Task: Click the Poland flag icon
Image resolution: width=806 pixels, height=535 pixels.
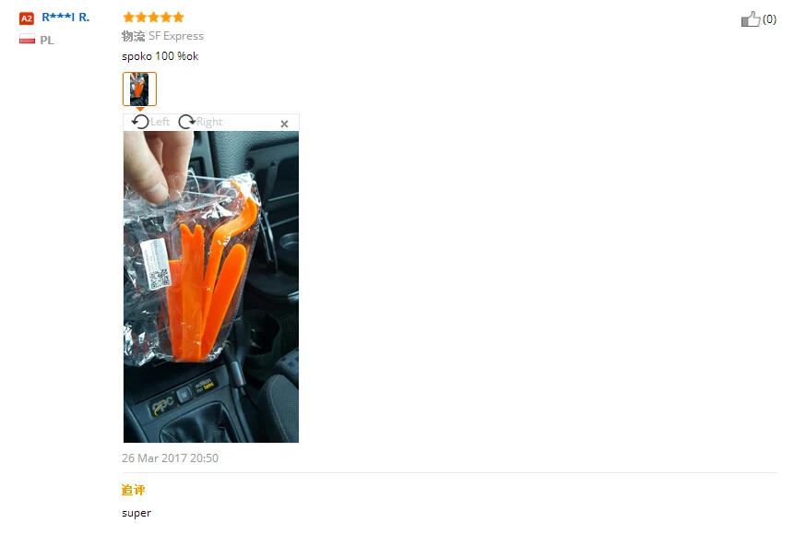Action: 28,39
